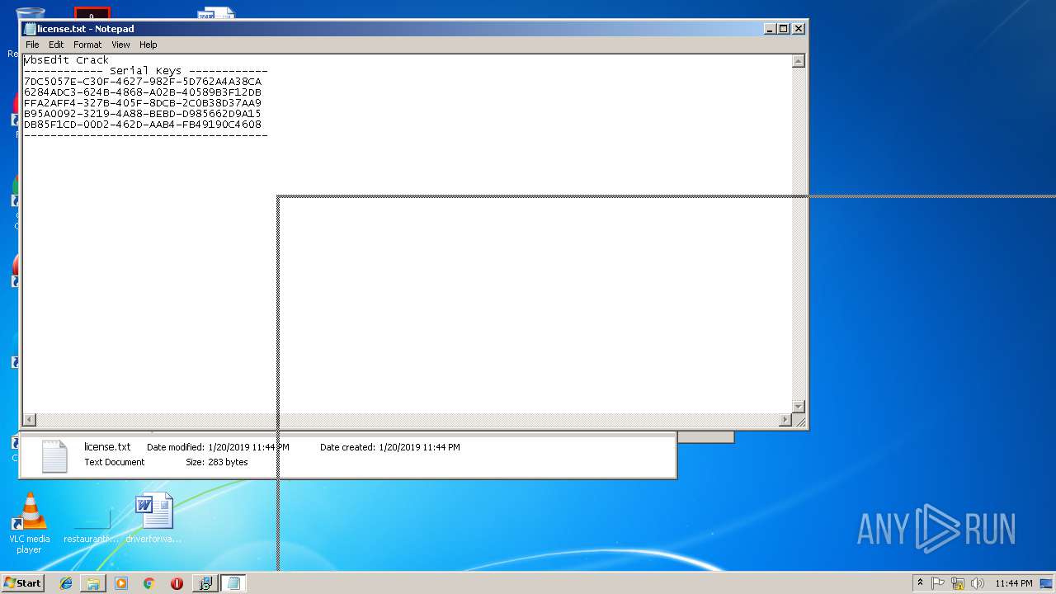Open Action Center flag icon
This screenshot has height=594, width=1056.
[x=938, y=583]
